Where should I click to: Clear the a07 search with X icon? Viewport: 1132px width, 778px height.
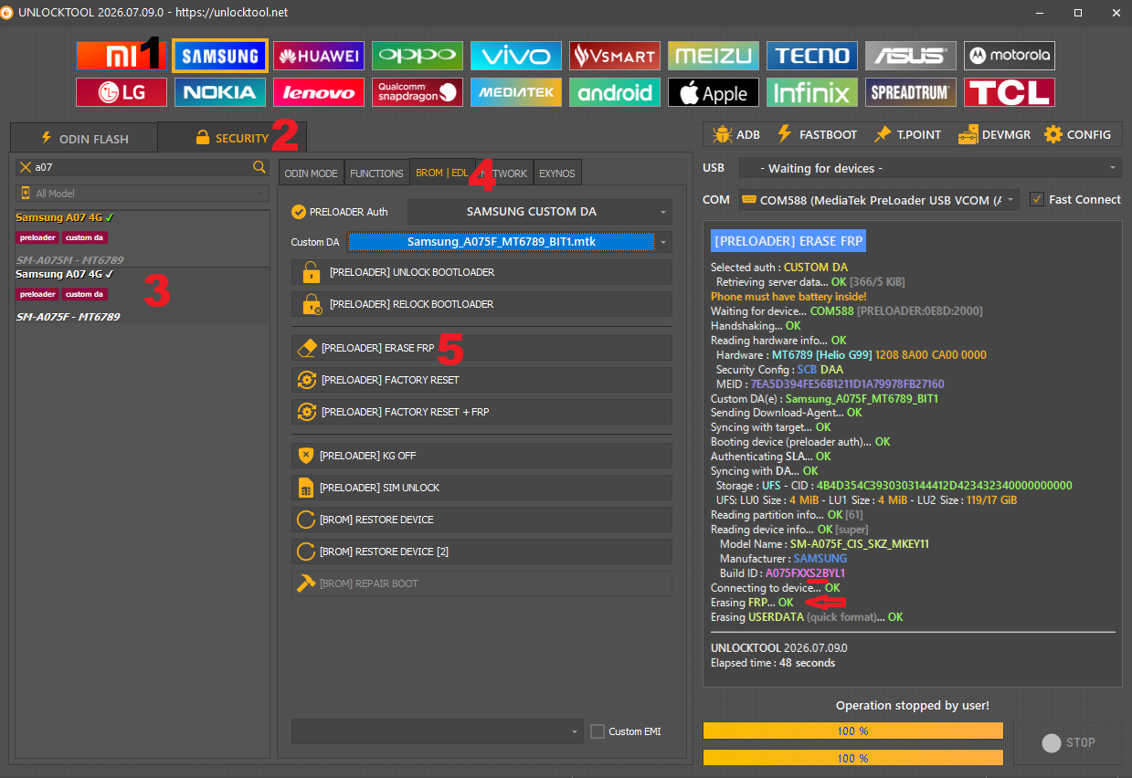[x=26, y=167]
